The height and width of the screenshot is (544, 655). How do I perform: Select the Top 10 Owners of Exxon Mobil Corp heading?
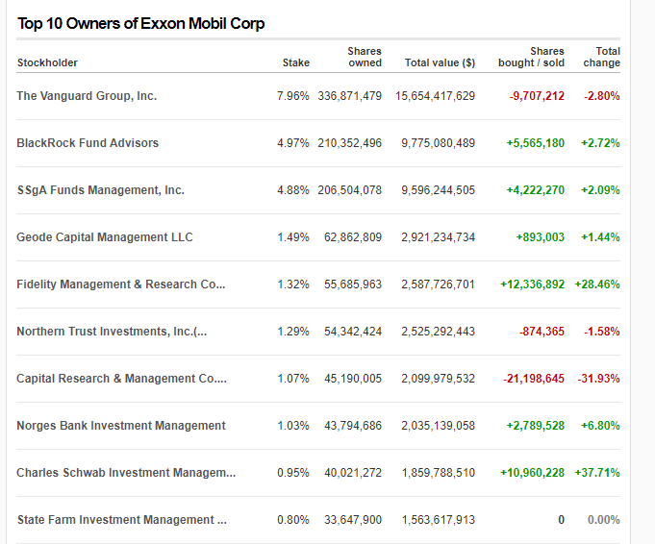click(140, 23)
